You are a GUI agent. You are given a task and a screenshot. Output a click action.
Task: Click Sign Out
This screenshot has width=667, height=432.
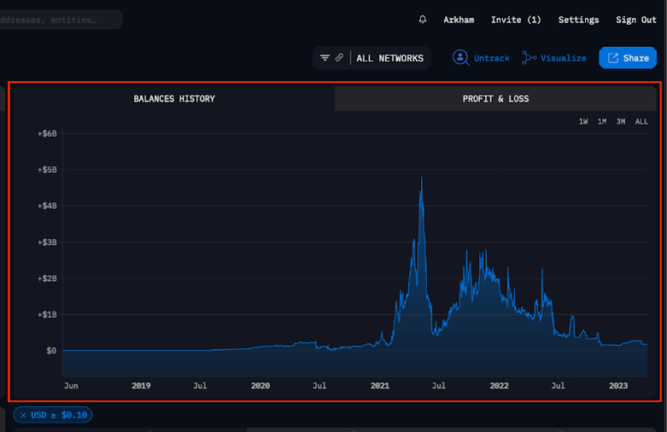pos(636,20)
